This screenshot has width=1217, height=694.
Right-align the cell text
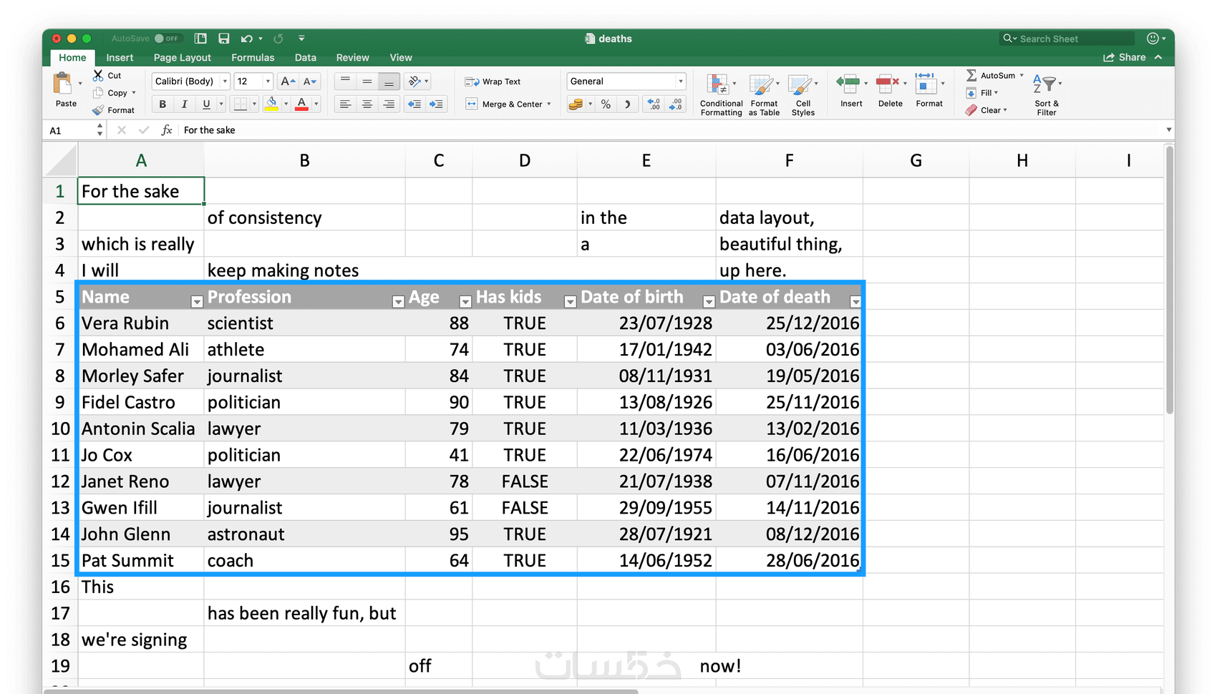click(389, 104)
